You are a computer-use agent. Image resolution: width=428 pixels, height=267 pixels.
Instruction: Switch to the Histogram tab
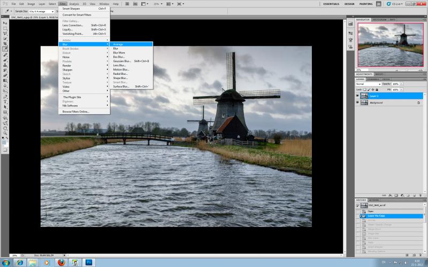click(x=379, y=20)
